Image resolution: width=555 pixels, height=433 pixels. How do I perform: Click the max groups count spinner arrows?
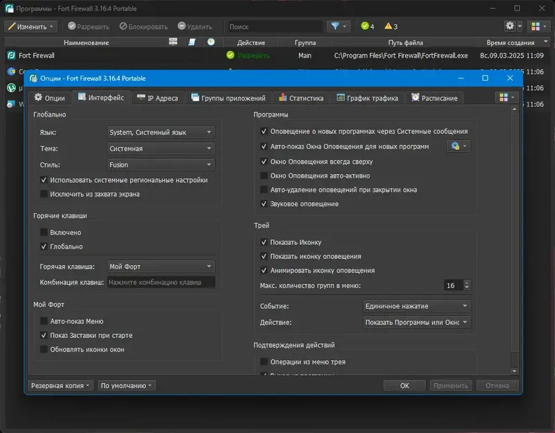(467, 285)
